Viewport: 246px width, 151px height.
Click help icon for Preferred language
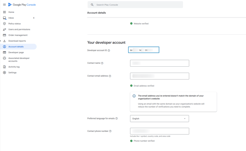coord(116,119)
